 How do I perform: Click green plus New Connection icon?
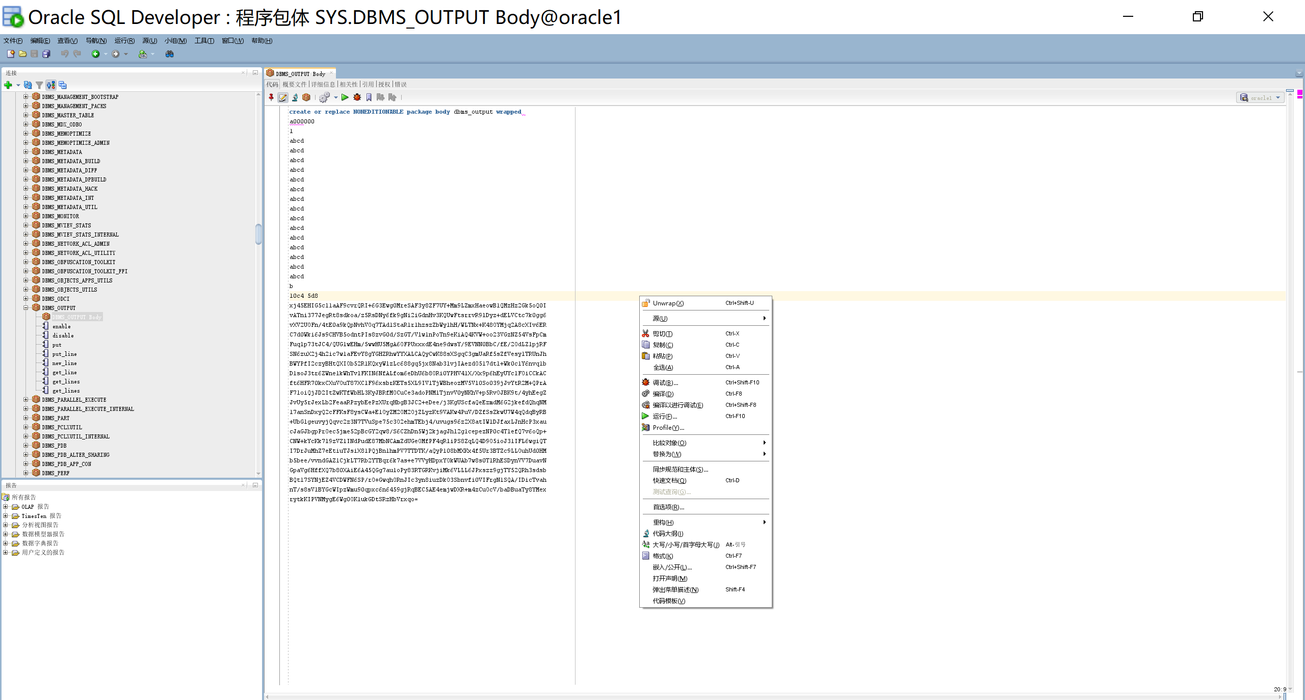(8, 85)
